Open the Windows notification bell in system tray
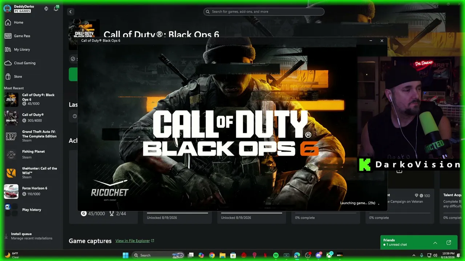This screenshot has height=261, width=465. pos(458,255)
